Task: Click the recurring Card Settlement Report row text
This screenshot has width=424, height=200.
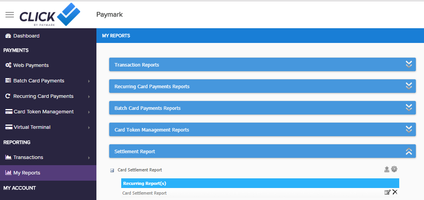Action: pyautogui.click(x=144, y=193)
